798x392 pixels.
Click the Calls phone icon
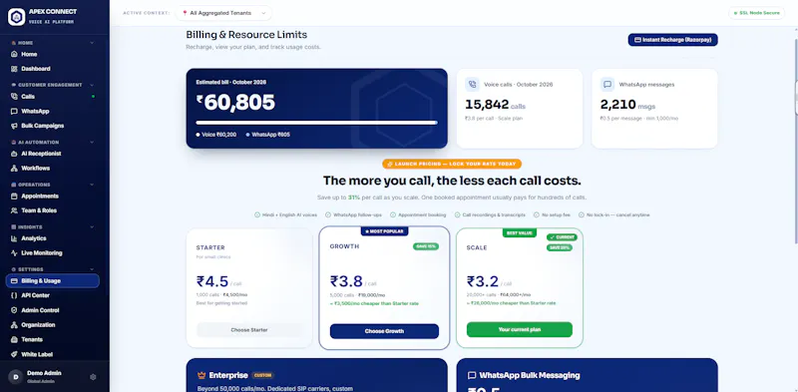(14, 96)
